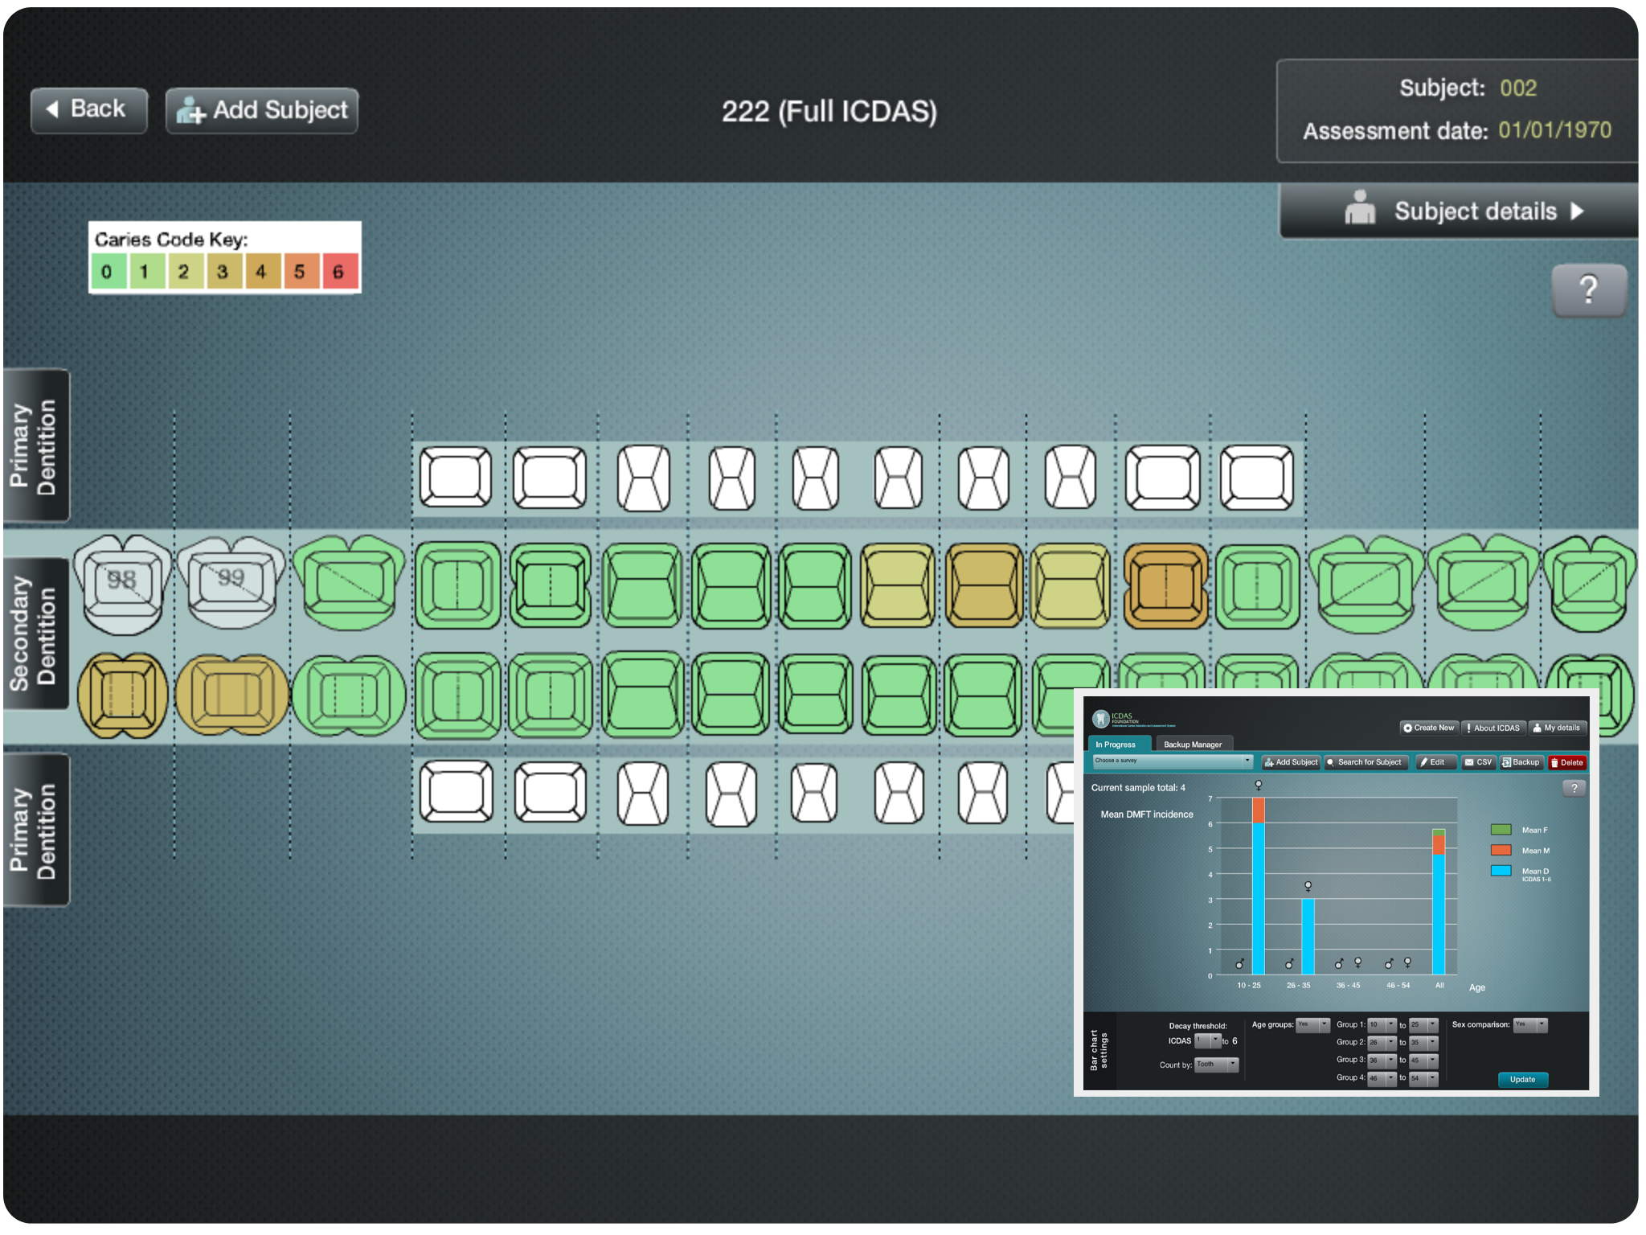Viewport: 1646px width, 1235px height.
Task: Select the missing tooth labeled 98
Action: coord(122,584)
